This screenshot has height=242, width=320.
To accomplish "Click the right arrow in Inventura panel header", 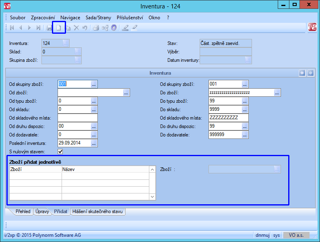I will (310, 73).
